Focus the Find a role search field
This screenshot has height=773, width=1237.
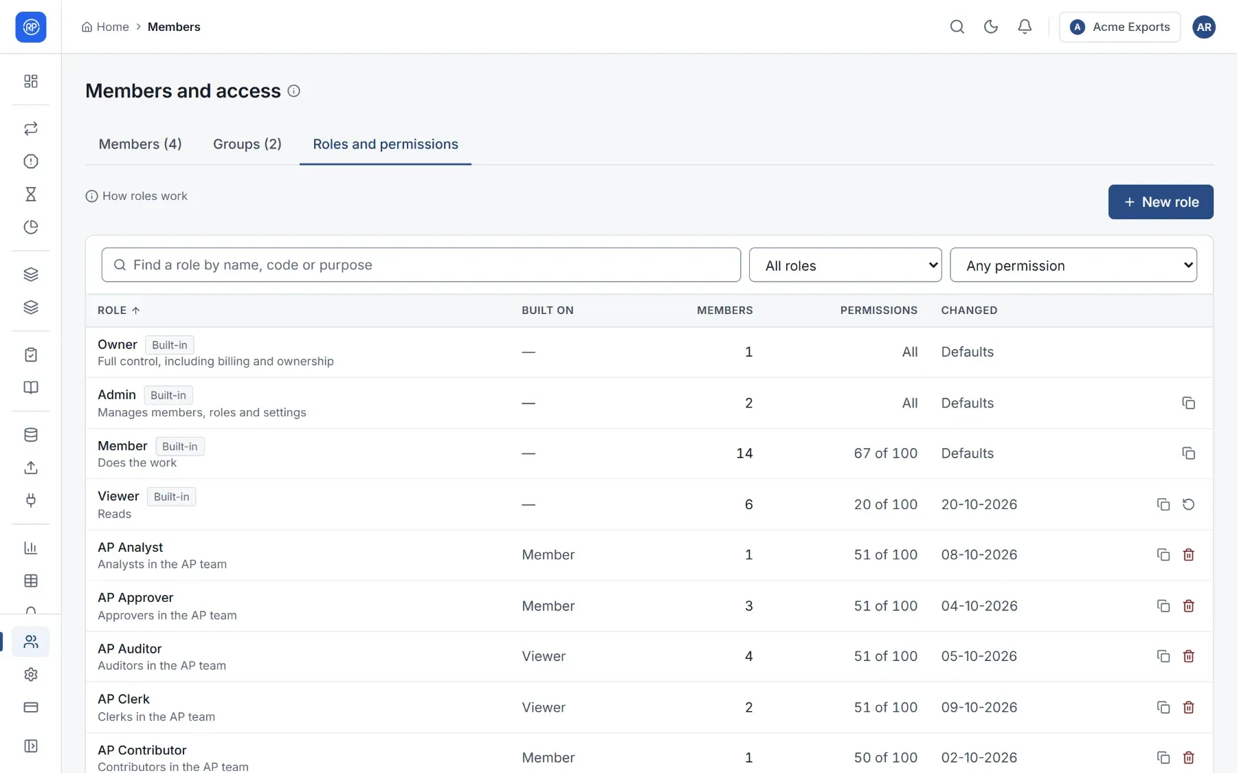click(421, 265)
